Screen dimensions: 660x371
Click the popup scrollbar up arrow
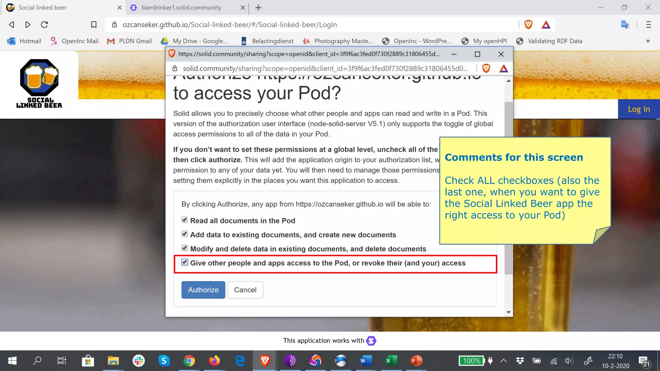pyautogui.click(x=509, y=81)
